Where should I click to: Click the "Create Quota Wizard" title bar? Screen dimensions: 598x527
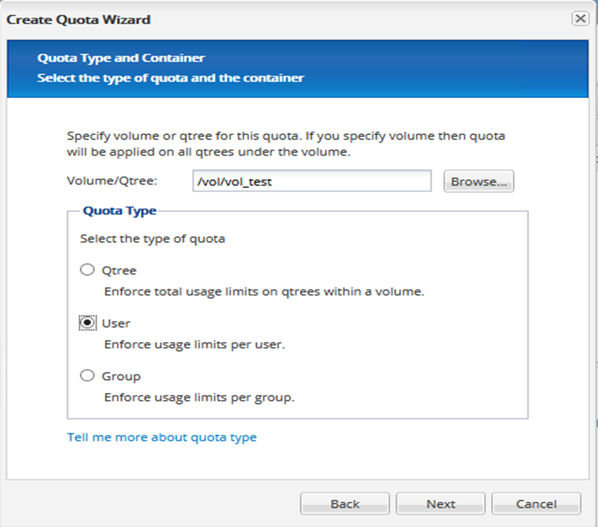[79, 19]
